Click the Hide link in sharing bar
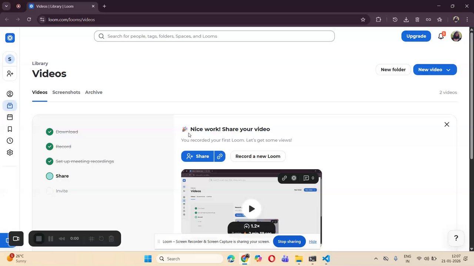 [313, 242]
